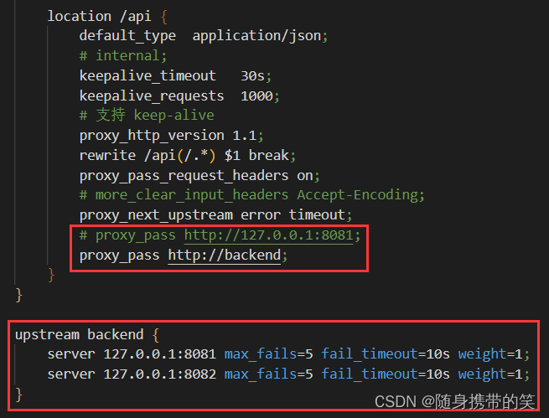
Task: Click fail_timeout=10s on the 8082 server line
Action: (386, 374)
